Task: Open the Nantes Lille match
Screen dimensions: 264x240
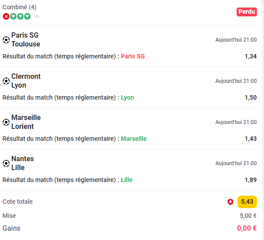Action: pyautogui.click(x=23, y=163)
